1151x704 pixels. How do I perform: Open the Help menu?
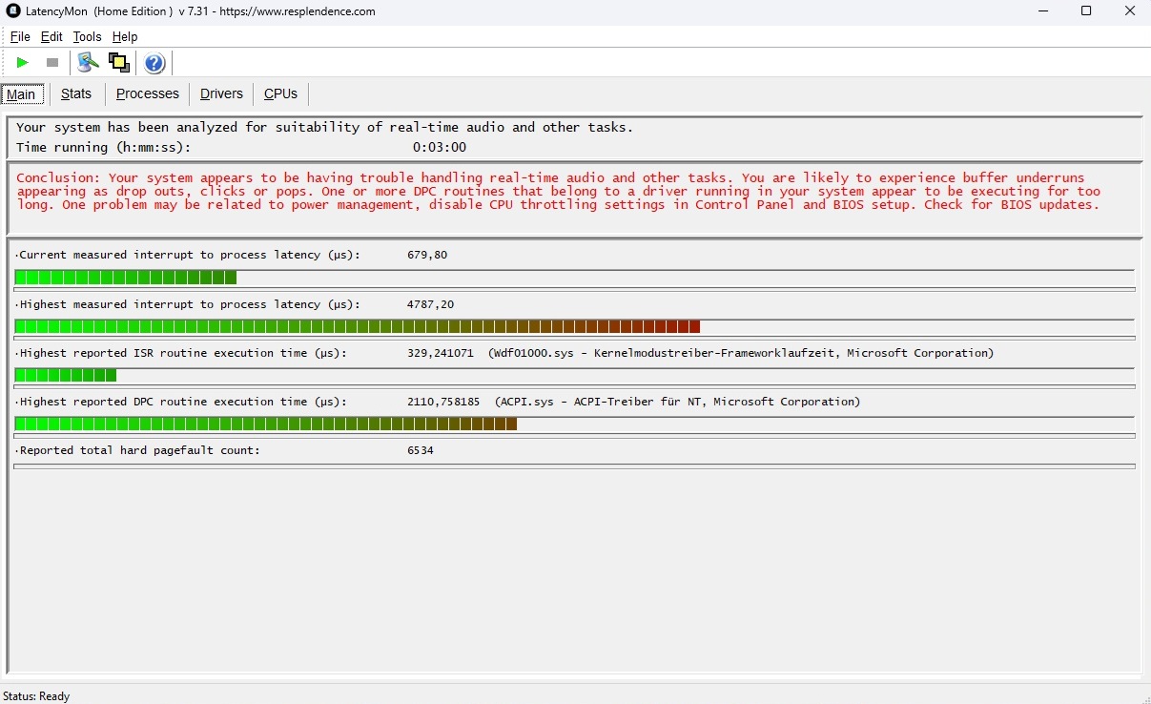pyautogui.click(x=125, y=36)
